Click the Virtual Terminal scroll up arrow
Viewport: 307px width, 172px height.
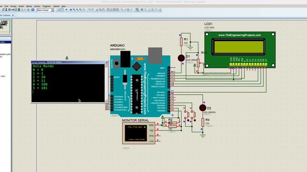(x=106, y=66)
